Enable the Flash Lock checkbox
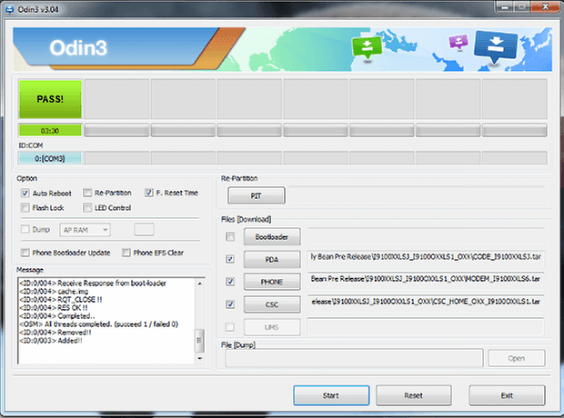This screenshot has width=564, height=418. (x=25, y=208)
